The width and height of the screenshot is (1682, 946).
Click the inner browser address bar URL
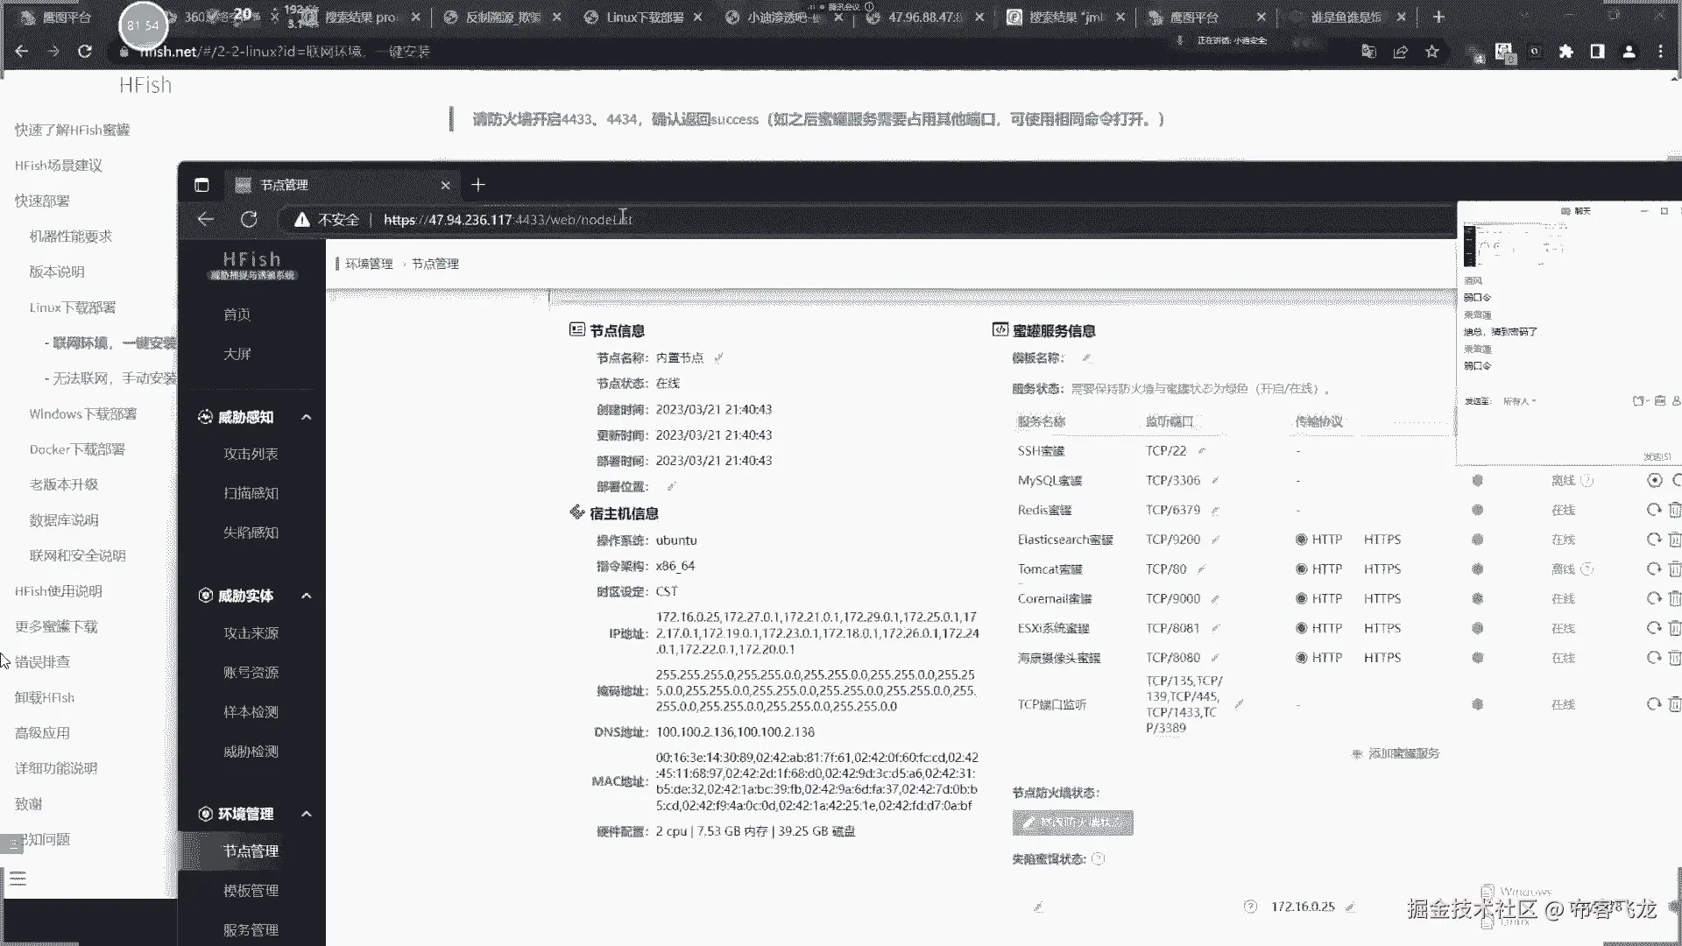pos(507,220)
